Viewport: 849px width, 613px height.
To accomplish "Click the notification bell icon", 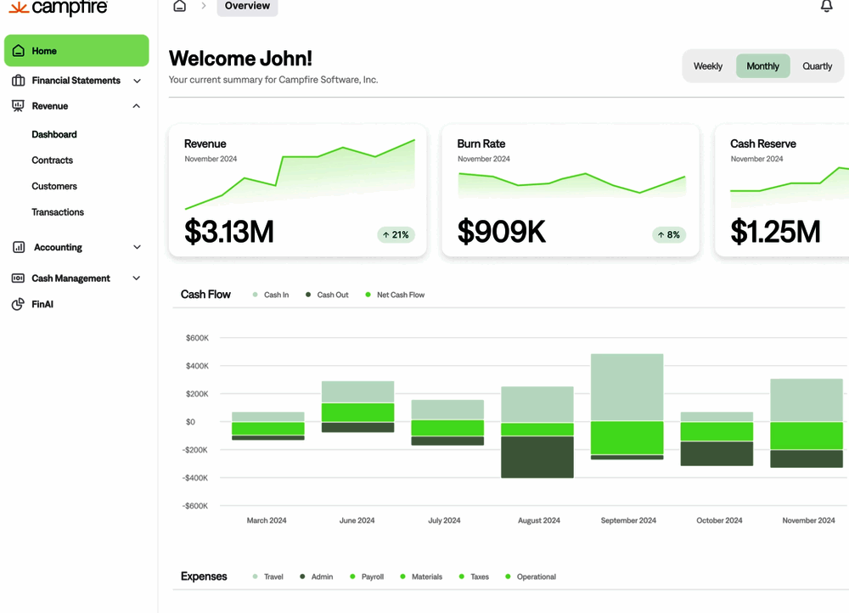I will (x=826, y=7).
